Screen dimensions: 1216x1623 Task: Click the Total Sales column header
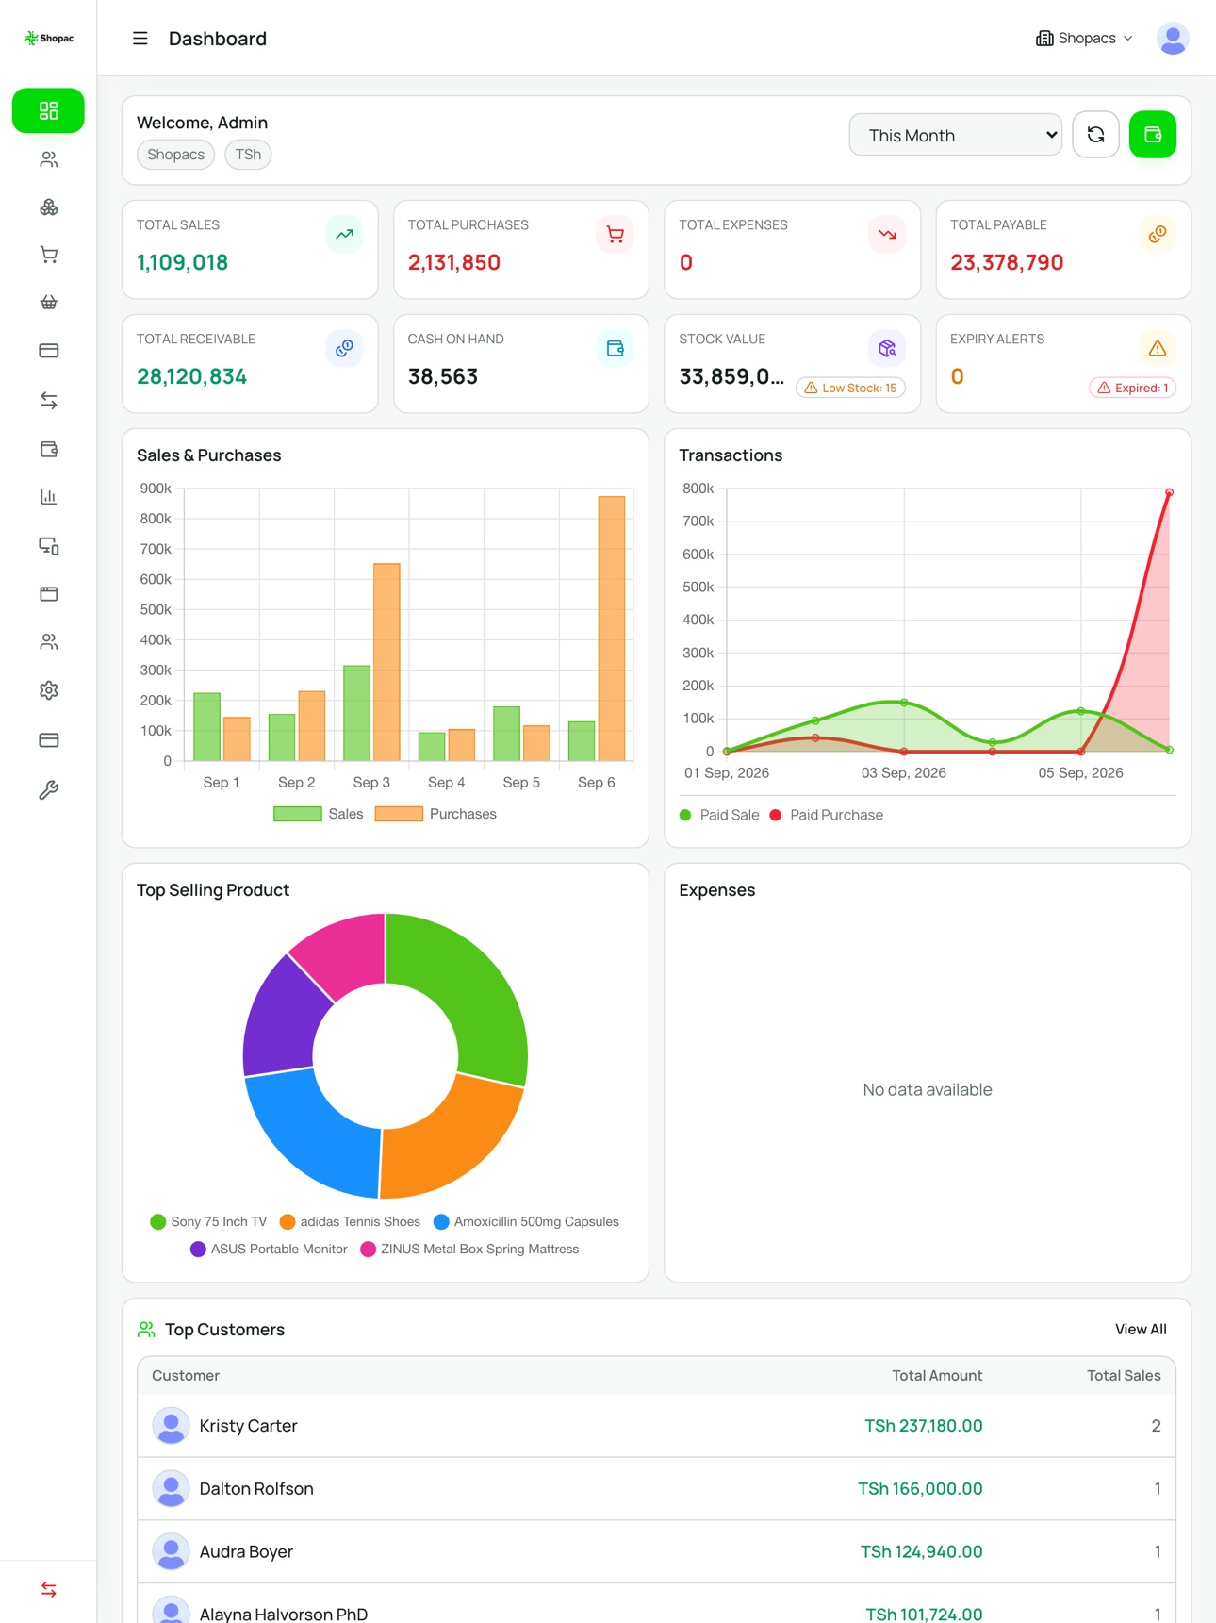tap(1124, 1376)
